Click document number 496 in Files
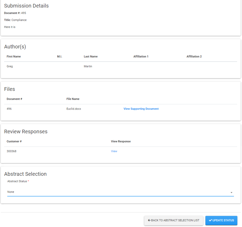Image resolution: width=242 pixels, height=227 pixels. point(9,109)
